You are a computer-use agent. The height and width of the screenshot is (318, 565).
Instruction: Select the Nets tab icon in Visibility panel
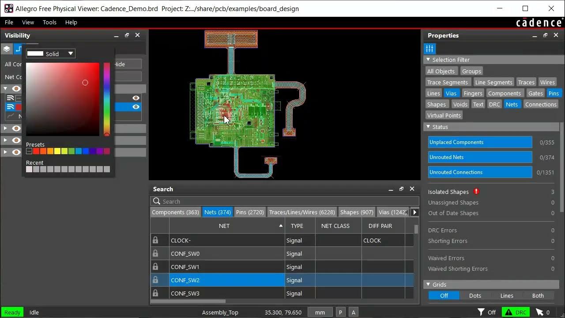(x=18, y=49)
